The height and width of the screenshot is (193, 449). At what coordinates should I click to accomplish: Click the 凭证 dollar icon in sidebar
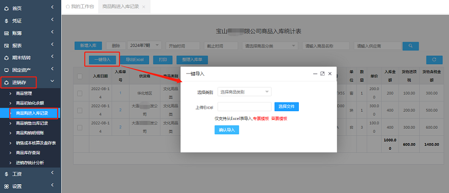pyautogui.click(x=6, y=21)
